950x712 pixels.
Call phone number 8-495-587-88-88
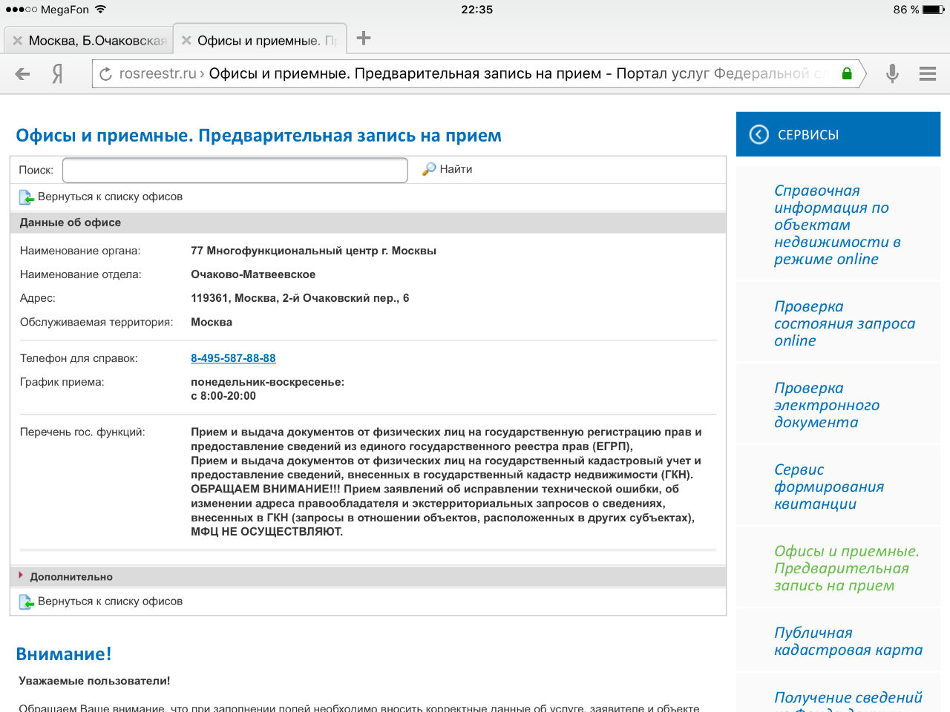233,358
